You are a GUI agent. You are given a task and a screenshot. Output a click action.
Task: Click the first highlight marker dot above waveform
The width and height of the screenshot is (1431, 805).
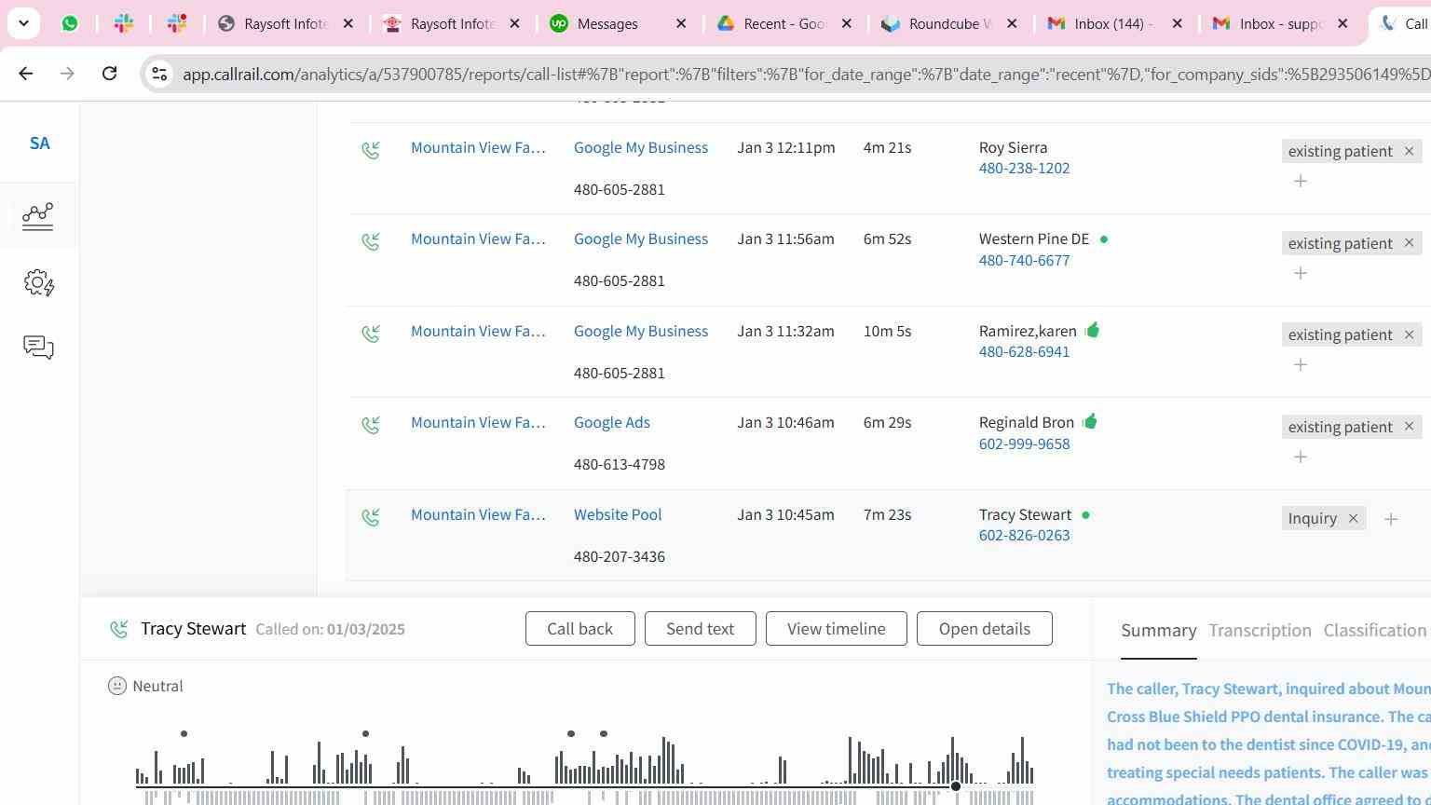tap(184, 734)
